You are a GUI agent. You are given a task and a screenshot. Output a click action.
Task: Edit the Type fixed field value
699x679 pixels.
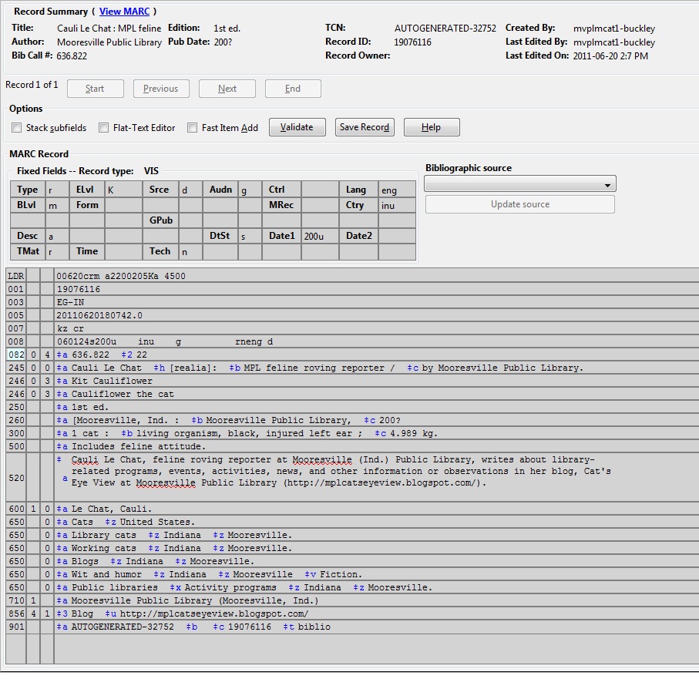coord(57,190)
